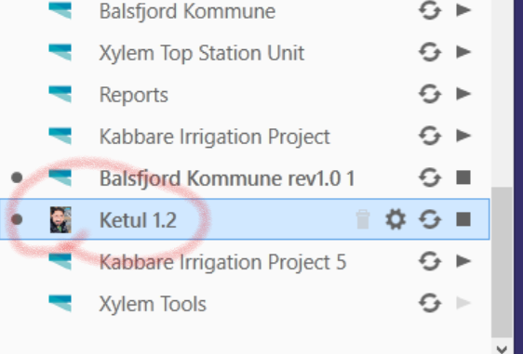Refresh the Xylem Top Station Unit entry
The height and width of the screenshot is (354, 523).
click(x=430, y=52)
